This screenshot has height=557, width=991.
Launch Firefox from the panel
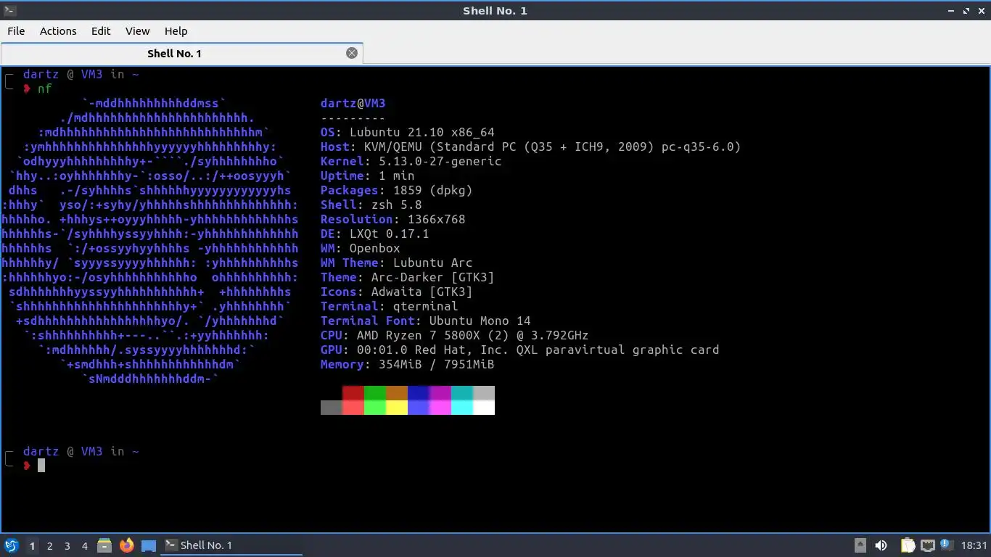coord(126,545)
